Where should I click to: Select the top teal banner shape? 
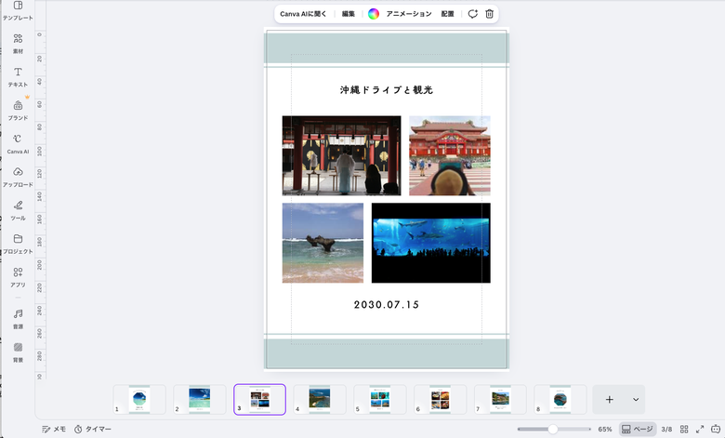(386, 48)
